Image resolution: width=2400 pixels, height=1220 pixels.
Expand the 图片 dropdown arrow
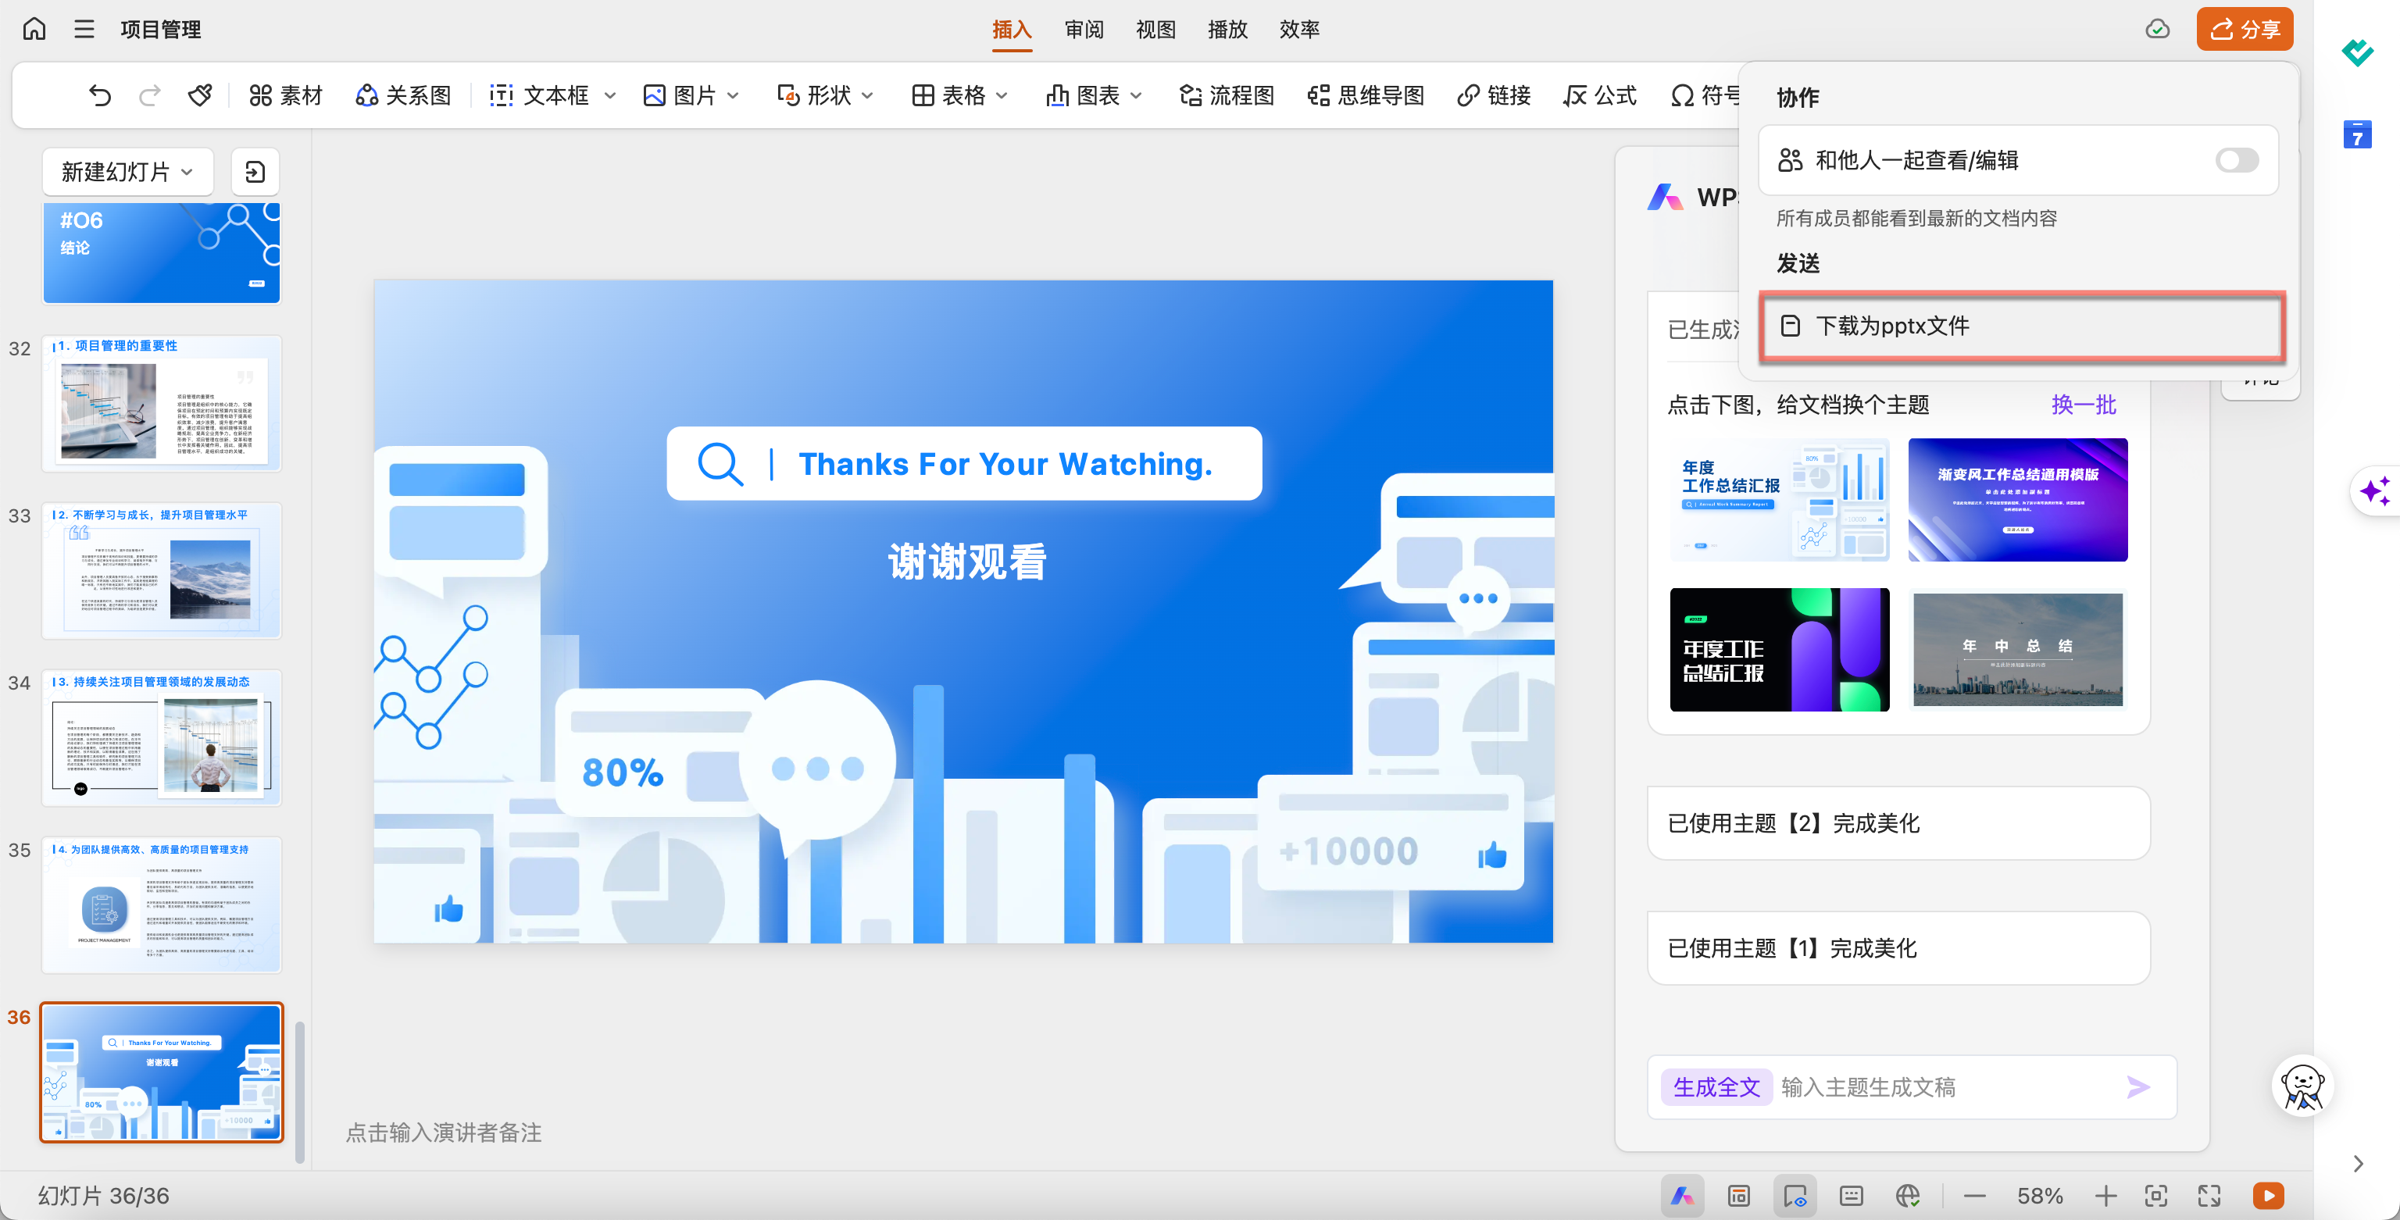(x=734, y=95)
